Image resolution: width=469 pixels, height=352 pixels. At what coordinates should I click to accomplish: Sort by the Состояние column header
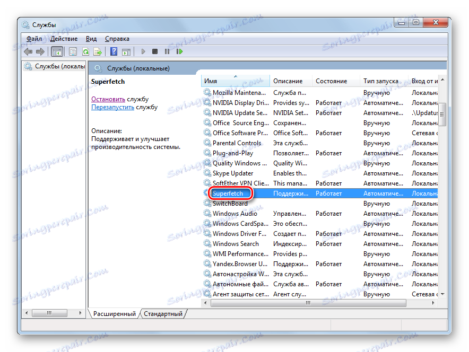click(336, 81)
